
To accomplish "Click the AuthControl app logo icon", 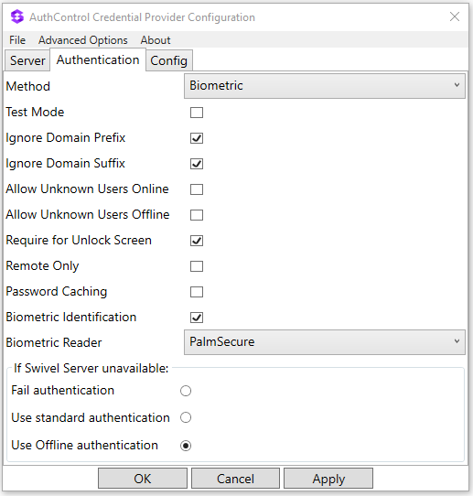I will [x=17, y=16].
